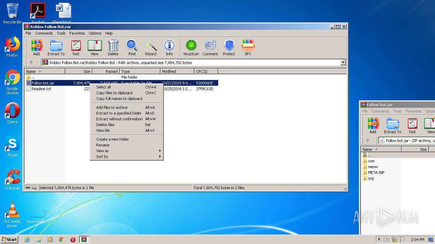This screenshot has width=435, height=244.
Task: Sort by CRC32 column header
Action: point(206,72)
